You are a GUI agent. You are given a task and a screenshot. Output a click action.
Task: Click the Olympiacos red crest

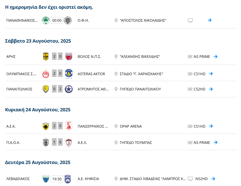46,74
